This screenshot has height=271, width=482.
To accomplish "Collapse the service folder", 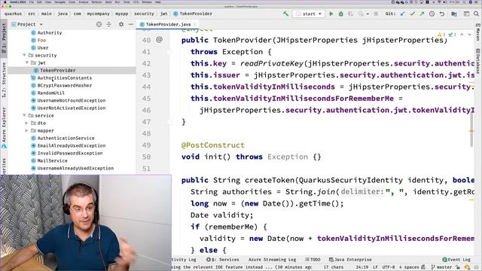I will coord(24,115).
